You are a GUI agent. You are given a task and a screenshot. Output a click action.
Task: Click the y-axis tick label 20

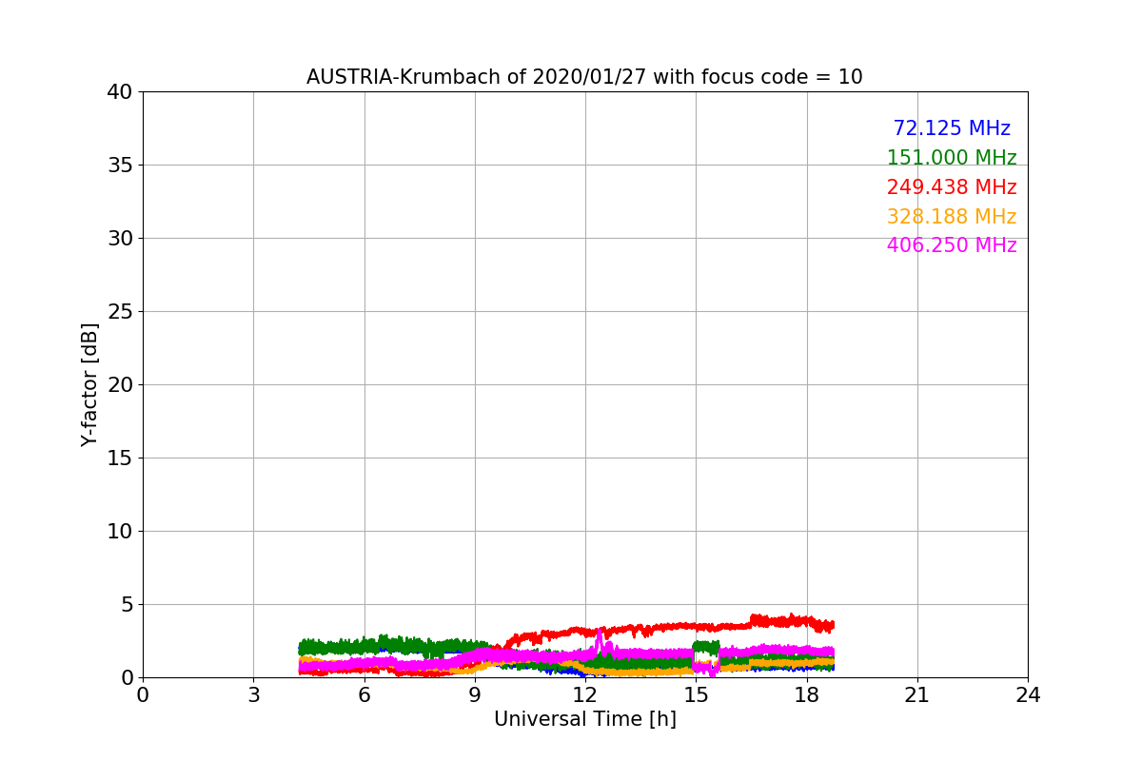click(119, 385)
